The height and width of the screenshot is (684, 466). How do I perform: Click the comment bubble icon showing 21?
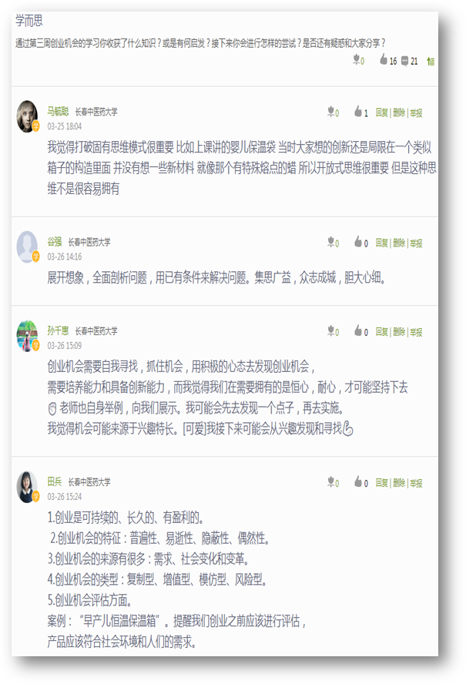coord(404,61)
